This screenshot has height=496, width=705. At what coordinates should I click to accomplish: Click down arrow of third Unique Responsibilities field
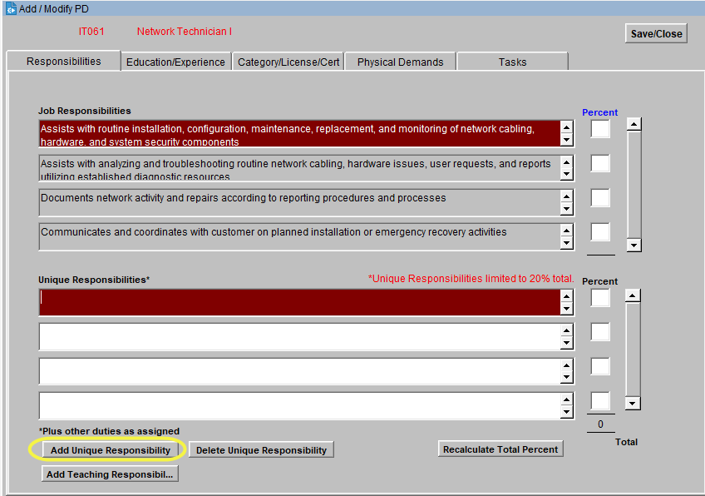click(x=566, y=377)
